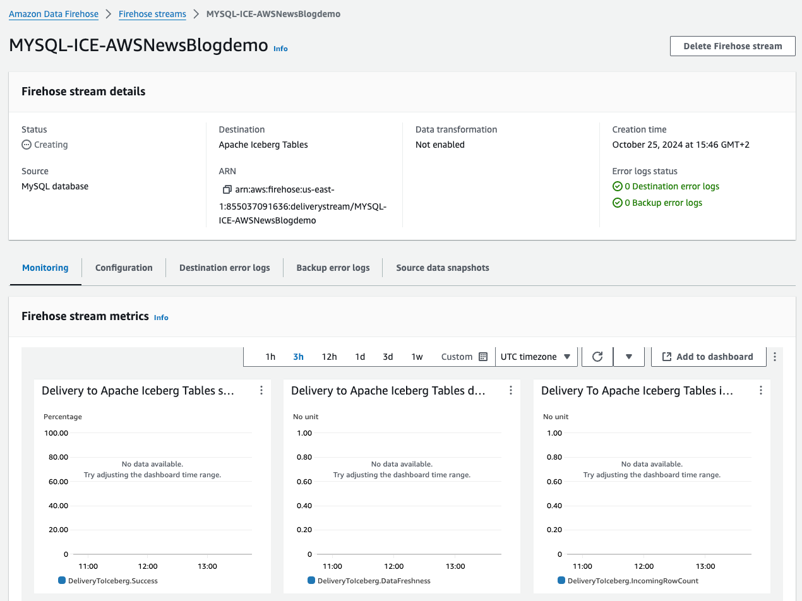This screenshot has height=601, width=802.
Task: Switch to the Monitoring tab
Action: [x=45, y=268]
